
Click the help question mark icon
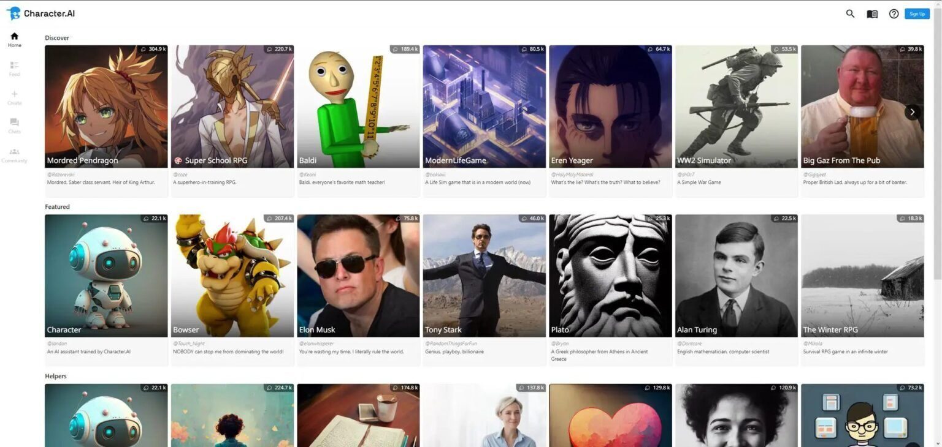click(894, 13)
